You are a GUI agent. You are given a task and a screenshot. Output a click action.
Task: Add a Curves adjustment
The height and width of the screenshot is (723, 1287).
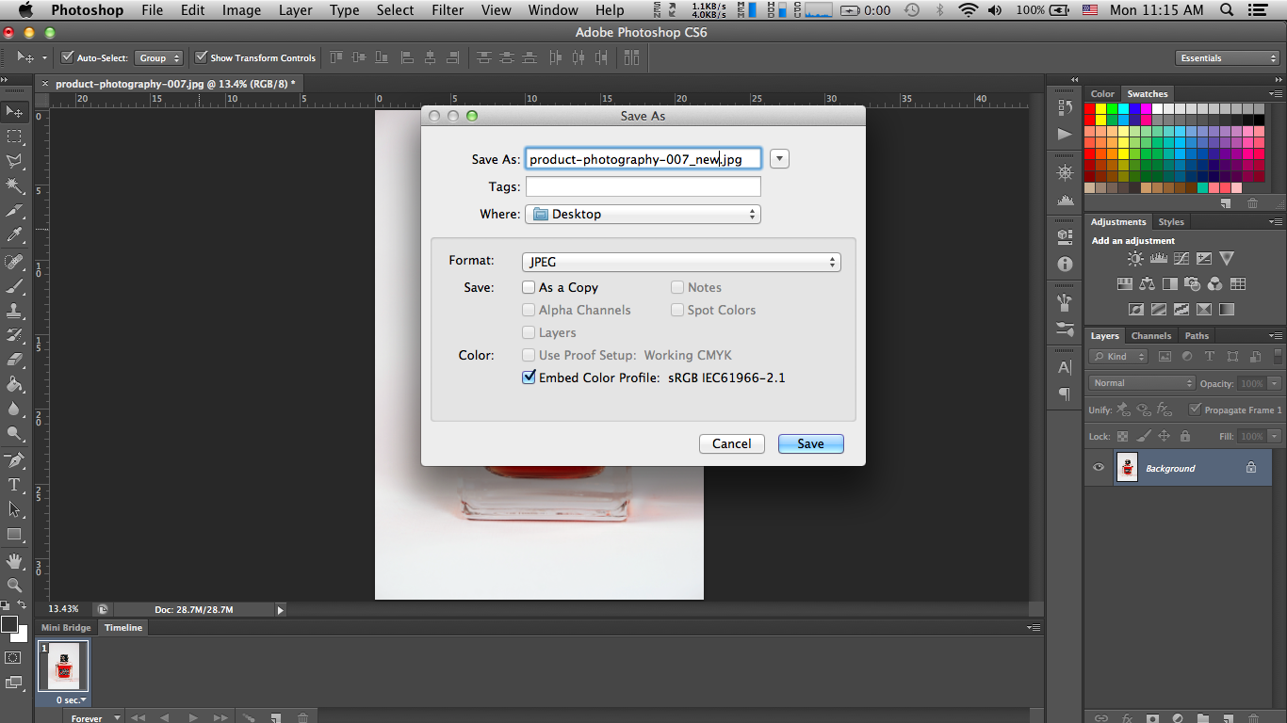pyautogui.click(x=1181, y=259)
